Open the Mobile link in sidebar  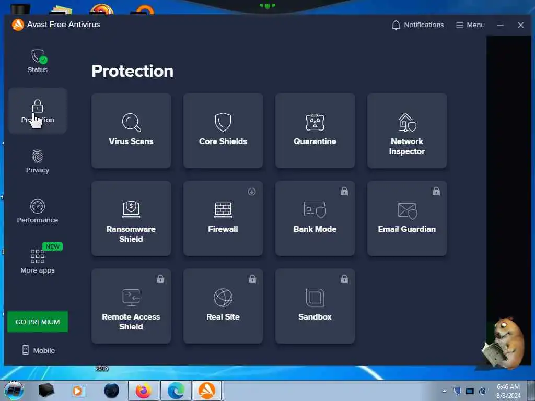[39, 350]
